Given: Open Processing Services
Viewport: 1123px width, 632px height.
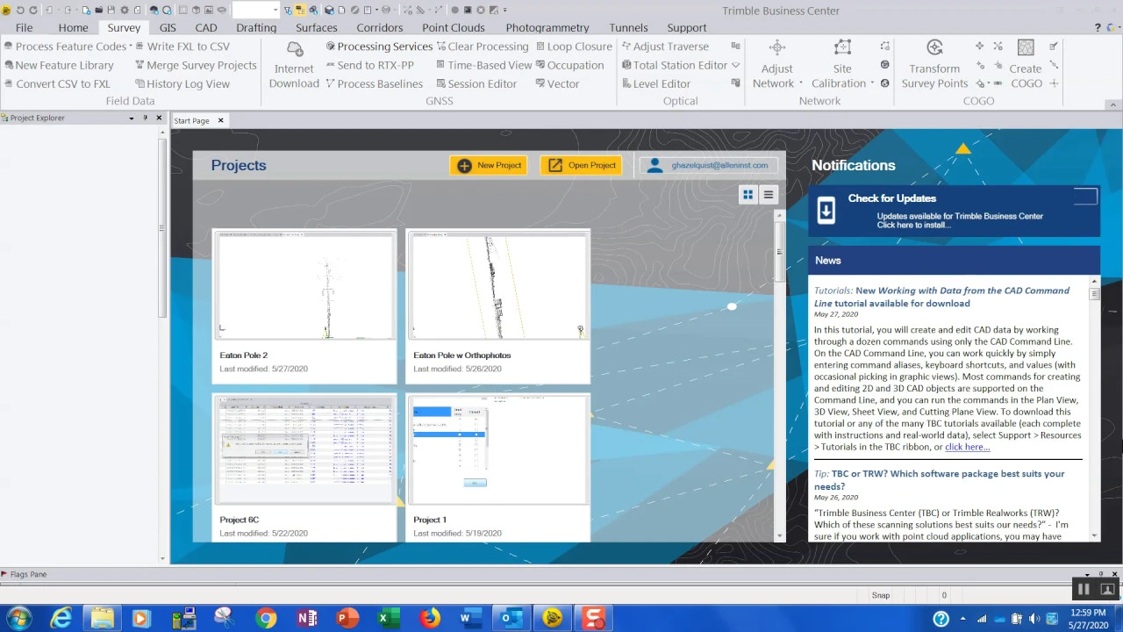Looking at the screenshot, I should point(378,47).
